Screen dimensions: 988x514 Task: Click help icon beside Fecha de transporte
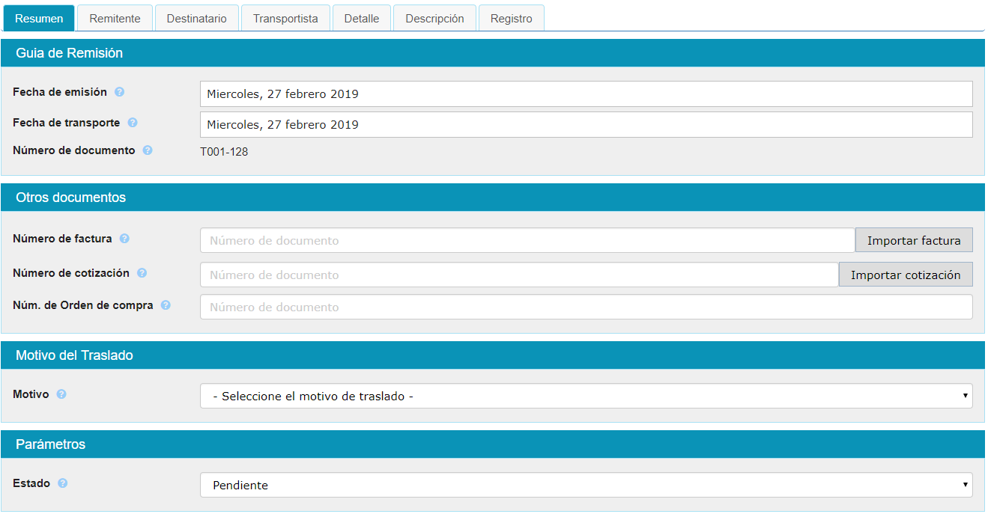click(133, 123)
